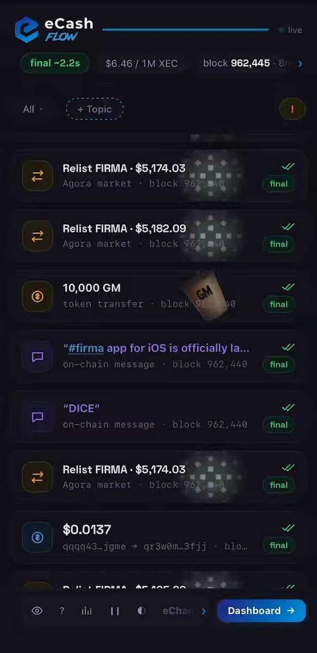Click the Dashboard button
This screenshot has height=653, width=317.
261,611
